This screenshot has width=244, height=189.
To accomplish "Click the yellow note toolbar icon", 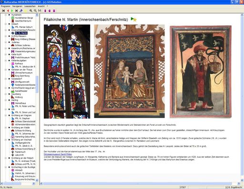I will coord(25,10).
